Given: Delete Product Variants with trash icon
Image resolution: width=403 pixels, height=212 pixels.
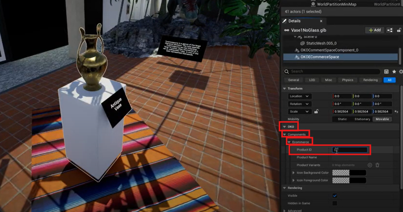Looking at the screenshot, I should (377, 165).
